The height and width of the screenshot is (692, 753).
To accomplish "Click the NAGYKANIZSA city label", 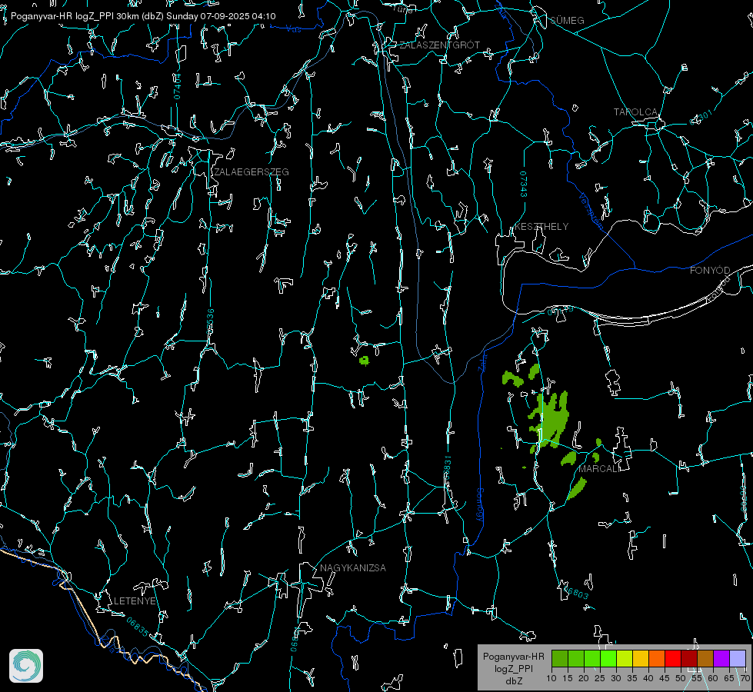I will pyautogui.click(x=353, y=568).
